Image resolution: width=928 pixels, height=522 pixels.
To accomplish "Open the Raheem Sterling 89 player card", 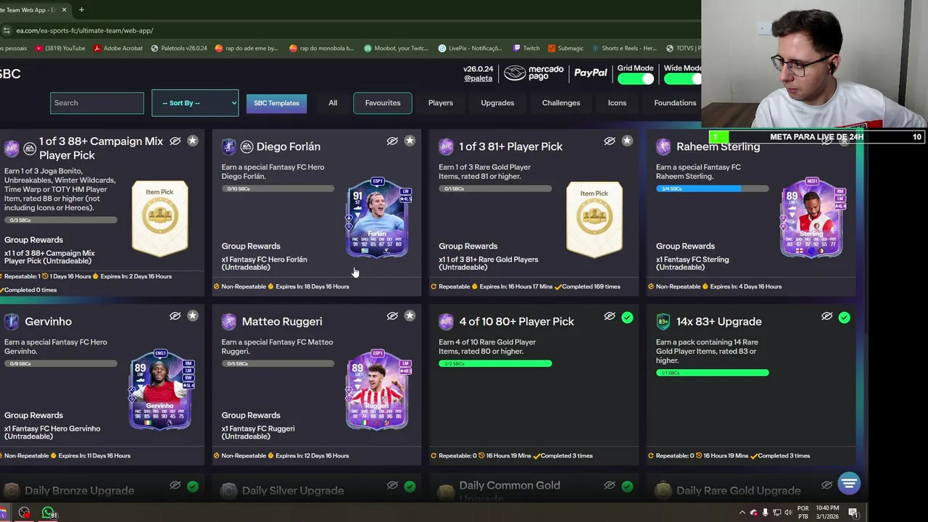I will [x=812, y=217].
